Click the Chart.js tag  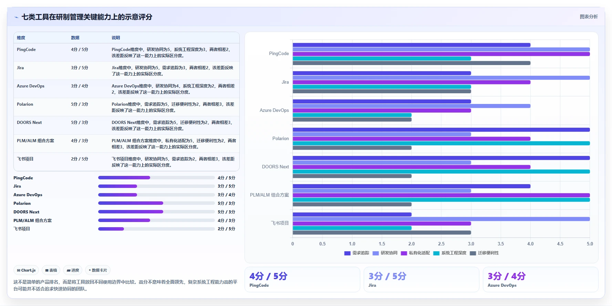coord(27,270)
